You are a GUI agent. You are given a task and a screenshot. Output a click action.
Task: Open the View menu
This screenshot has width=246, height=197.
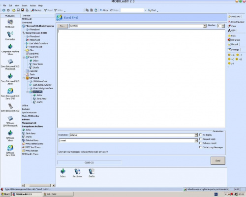click(17, 5)
